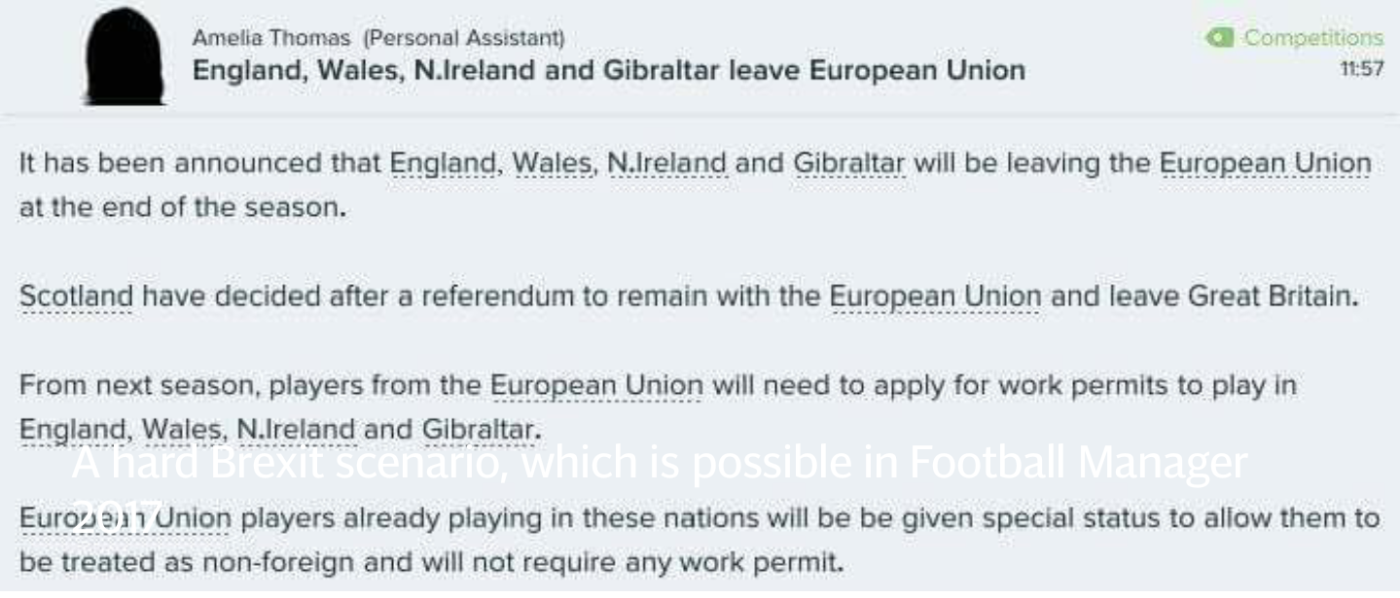Open England link in the announcement sentence
This screenshot has width=1400, height=598.
[x=444, y=163]
